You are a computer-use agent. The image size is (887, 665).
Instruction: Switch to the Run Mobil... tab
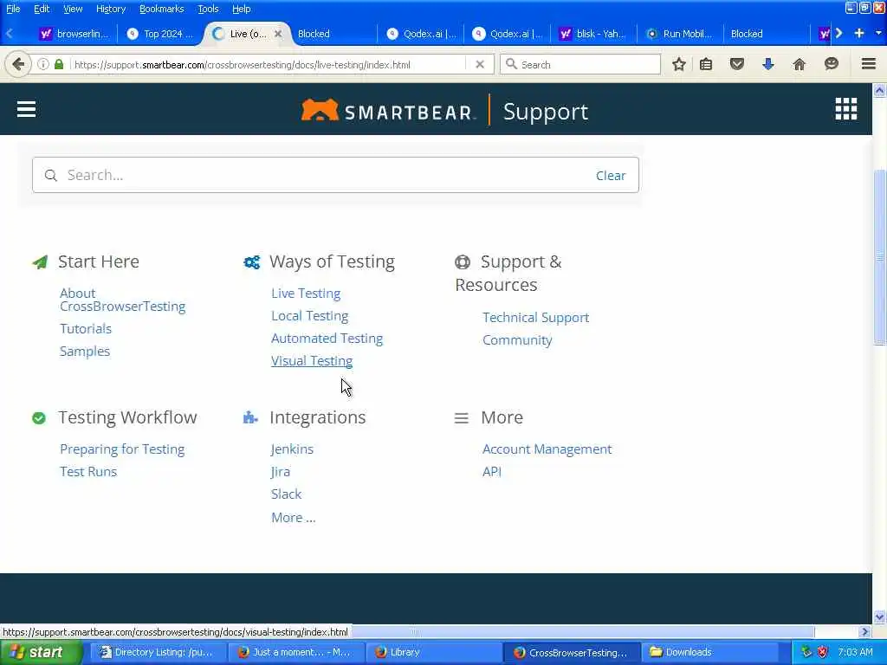[x=680, y=34]
